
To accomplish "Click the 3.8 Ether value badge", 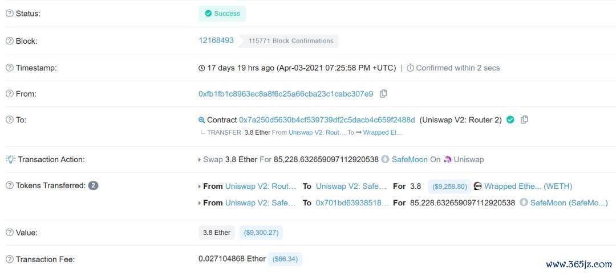I will tap(217, 233).
